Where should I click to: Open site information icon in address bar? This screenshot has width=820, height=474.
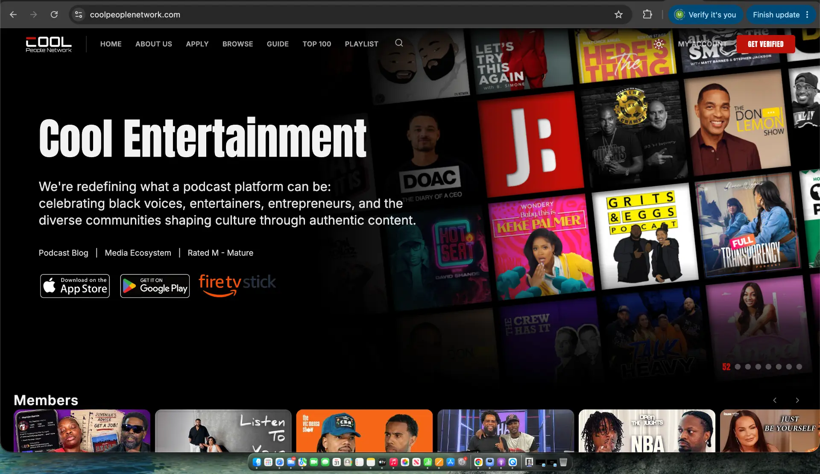tap(79, 15)
